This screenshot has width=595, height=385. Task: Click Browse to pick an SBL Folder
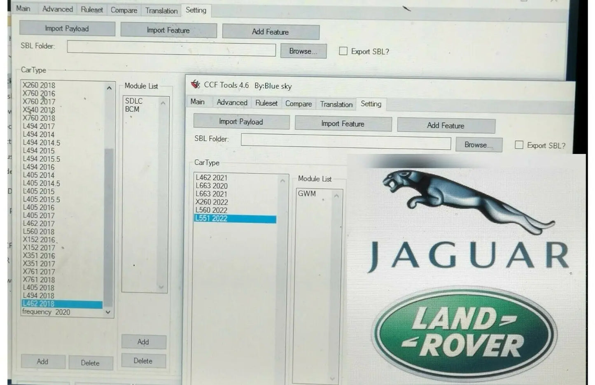coord(478,145)
